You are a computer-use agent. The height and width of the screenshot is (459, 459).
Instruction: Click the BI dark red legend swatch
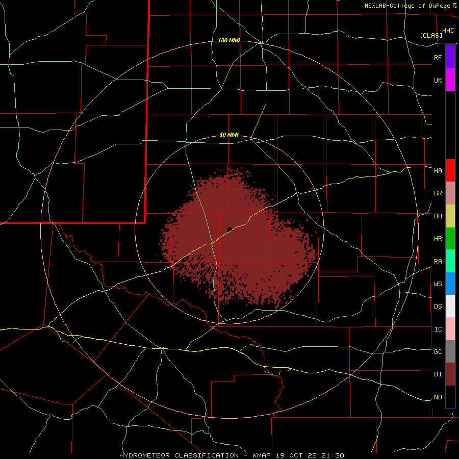(450, 374)
